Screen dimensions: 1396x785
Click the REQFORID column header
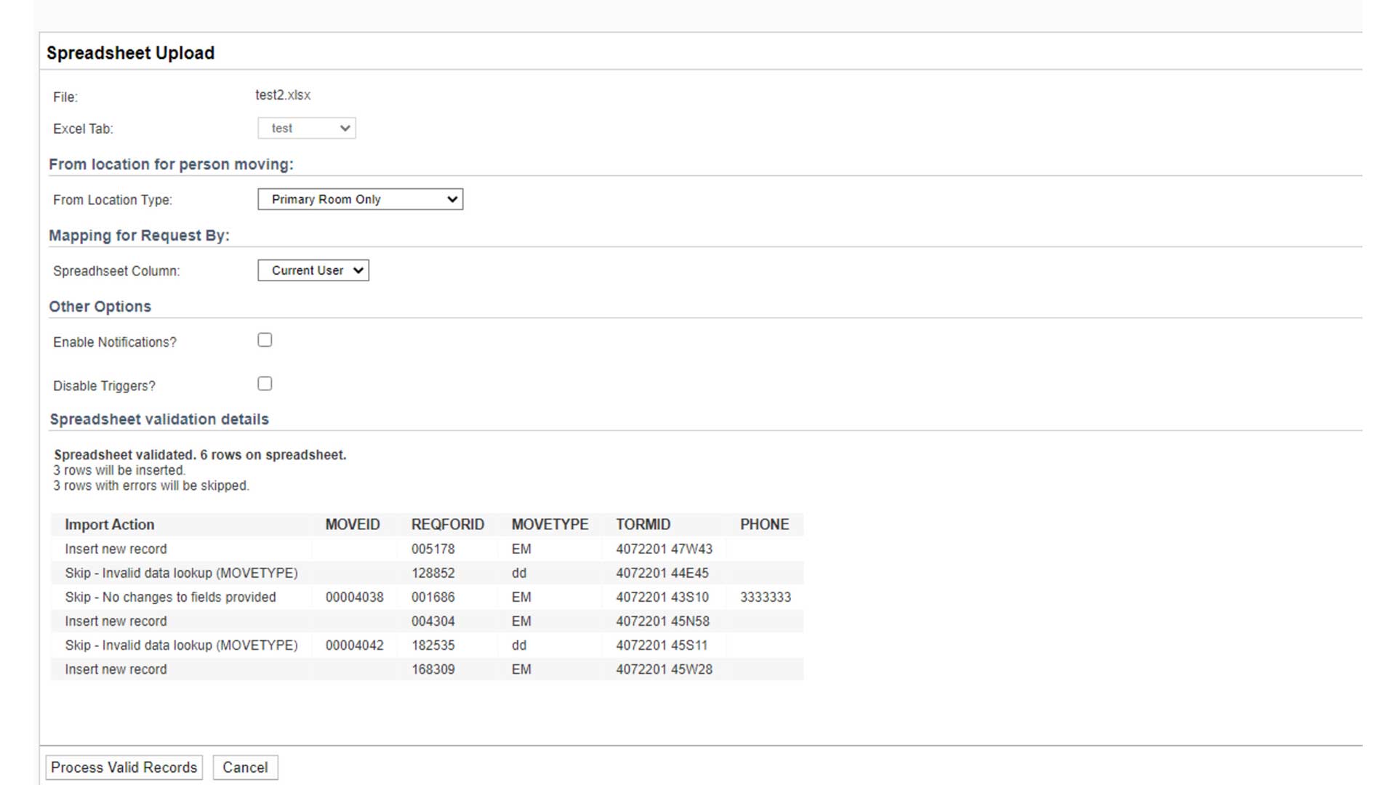(447, 524)
